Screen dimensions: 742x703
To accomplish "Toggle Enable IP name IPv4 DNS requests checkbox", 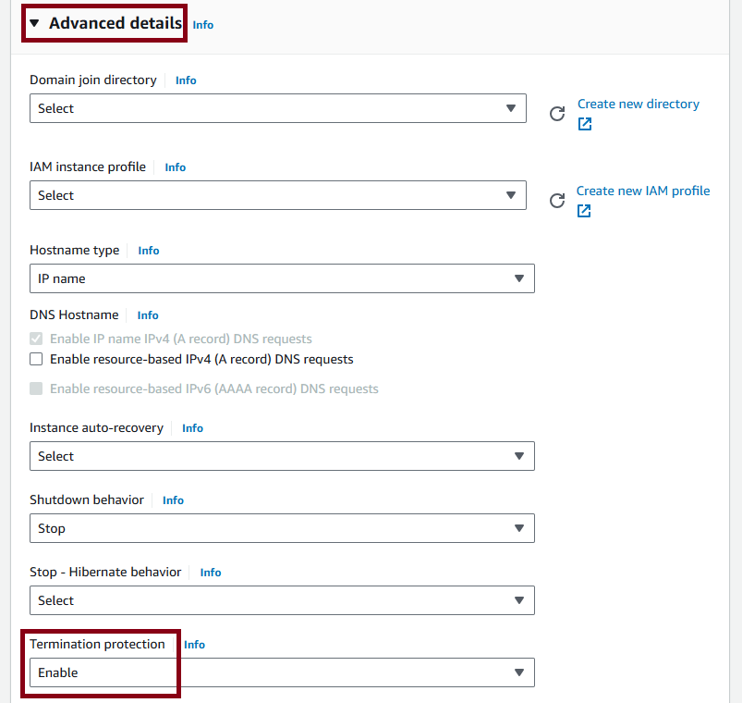I will [x=36, y=339].
